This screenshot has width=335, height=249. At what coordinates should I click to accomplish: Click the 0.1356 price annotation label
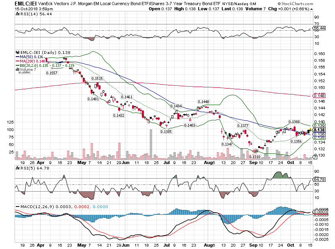coord(296,142)
